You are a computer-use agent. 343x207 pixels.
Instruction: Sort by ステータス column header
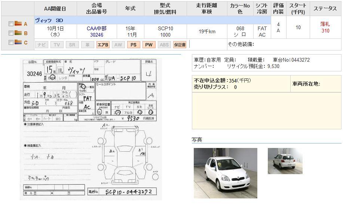(x=325, y=9)
